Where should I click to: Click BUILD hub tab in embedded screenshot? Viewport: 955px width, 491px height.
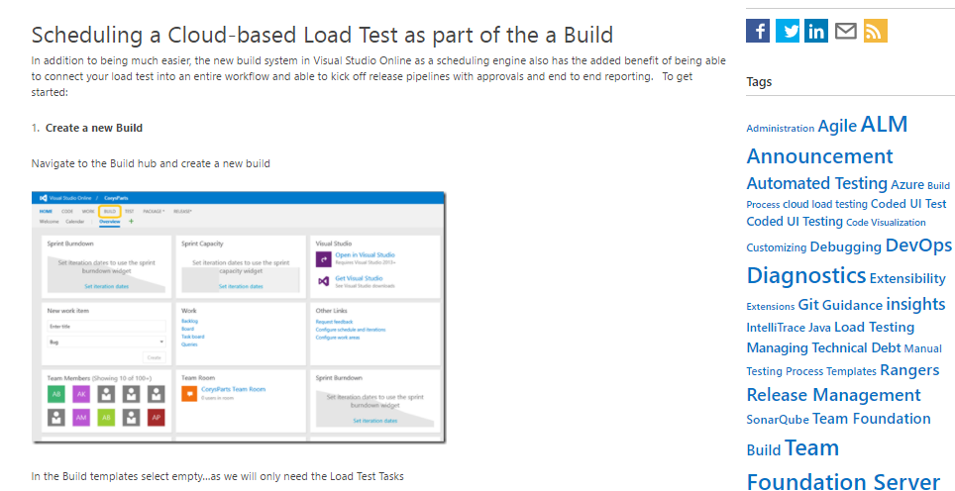110,211
